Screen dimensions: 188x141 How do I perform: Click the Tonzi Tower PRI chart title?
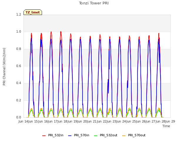coord(94,3)
